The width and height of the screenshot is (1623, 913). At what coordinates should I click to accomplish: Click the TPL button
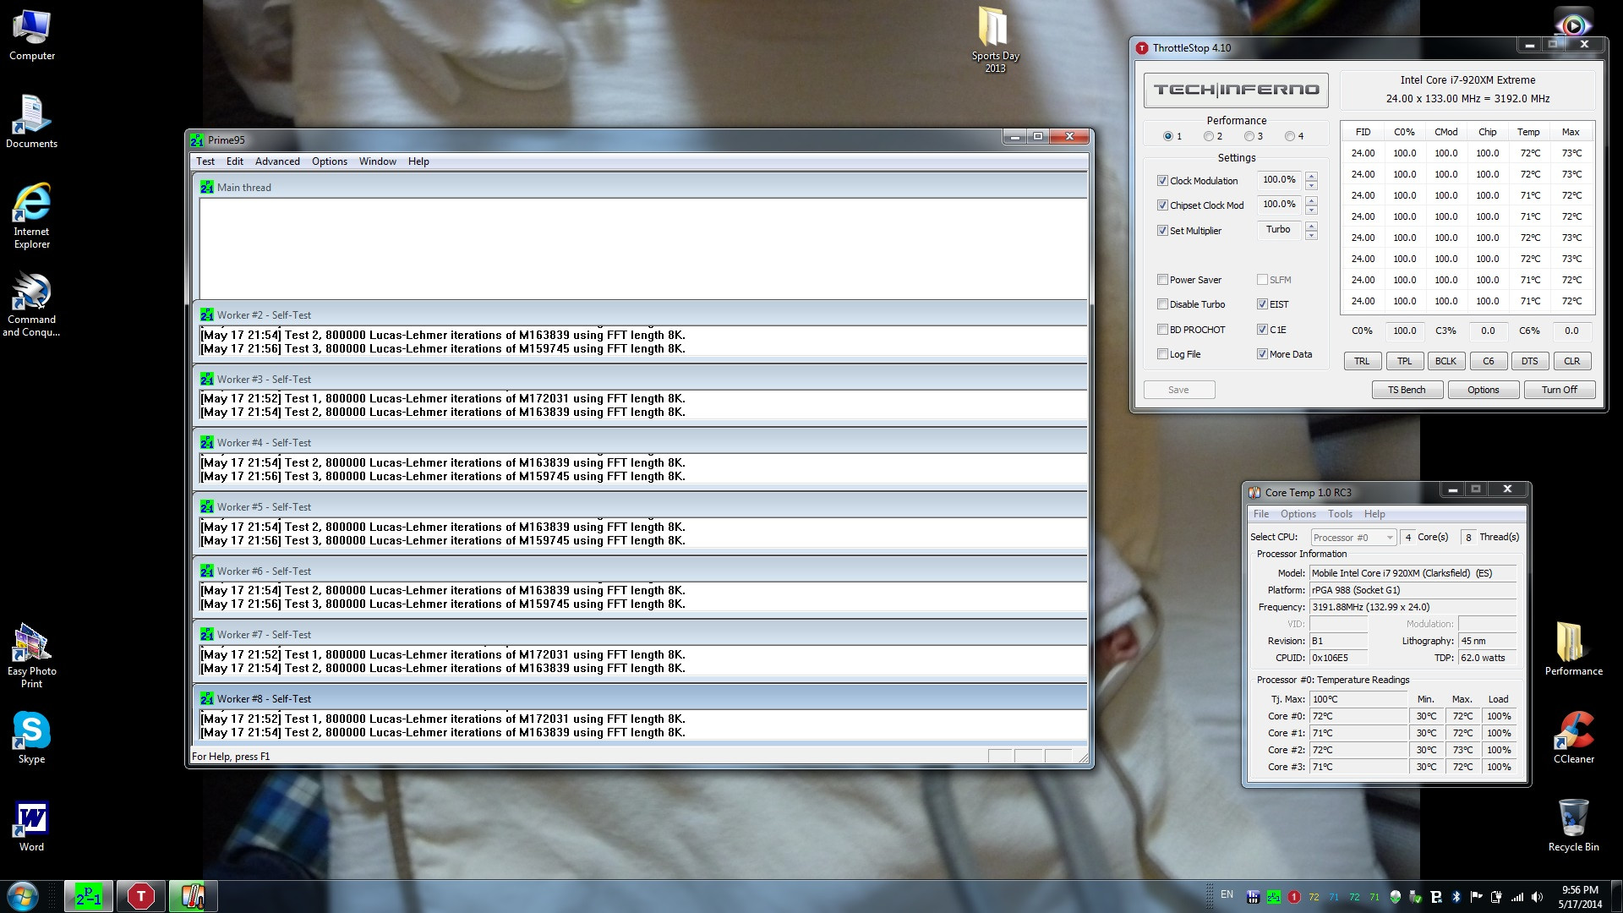click(1404, 361)
